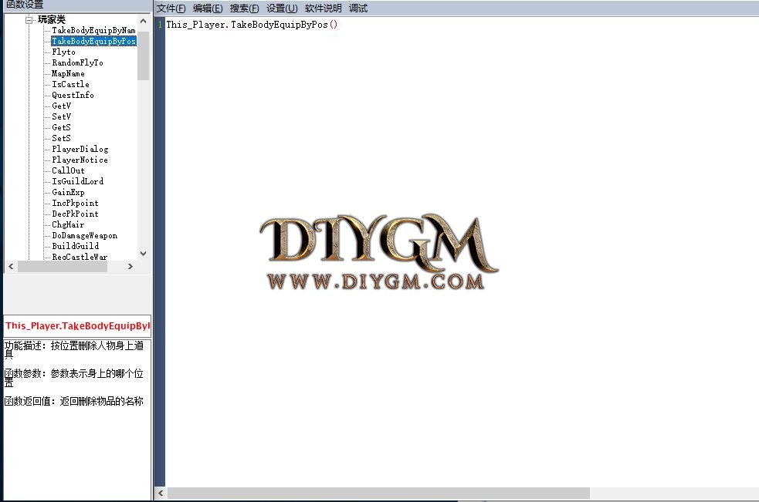Click the 函数返回值 return value text
759x502 pixels.
(x=74, y=401)
